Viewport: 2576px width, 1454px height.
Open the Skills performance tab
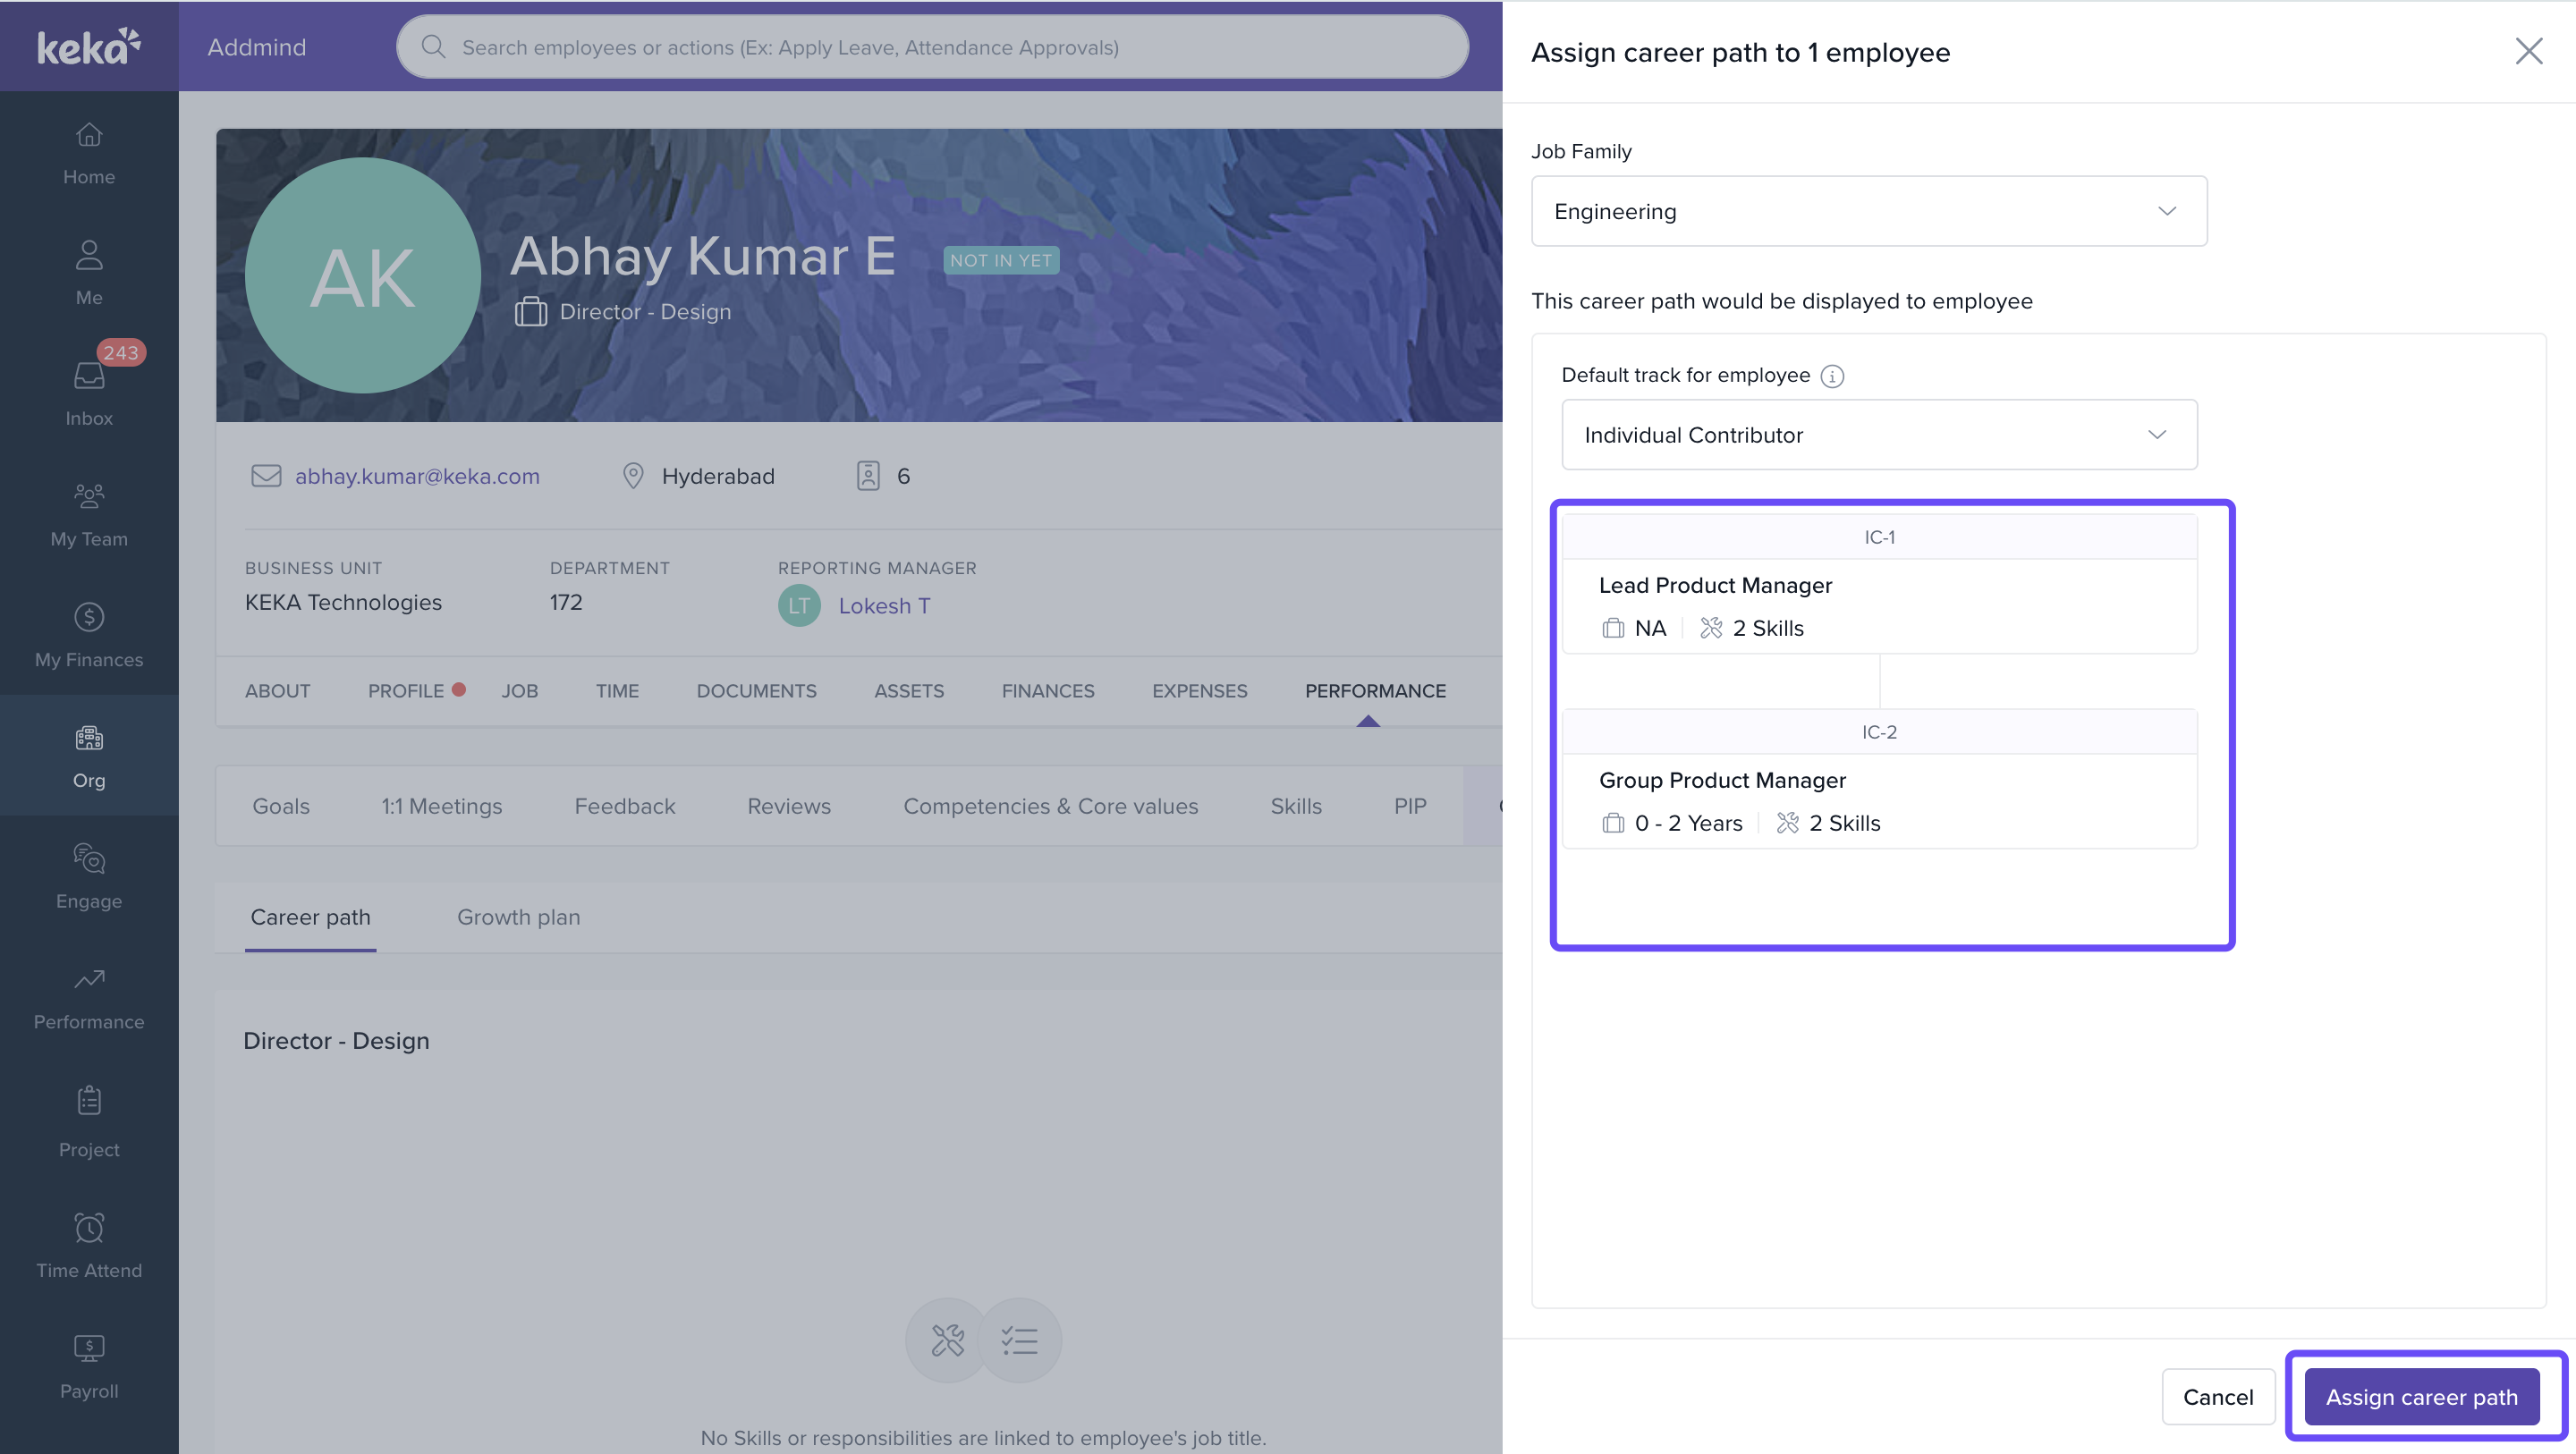tap(1295, 806)
